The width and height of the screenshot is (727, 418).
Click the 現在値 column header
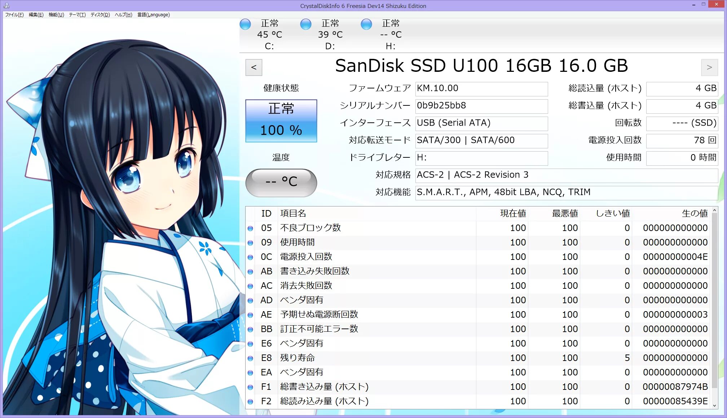502,214
